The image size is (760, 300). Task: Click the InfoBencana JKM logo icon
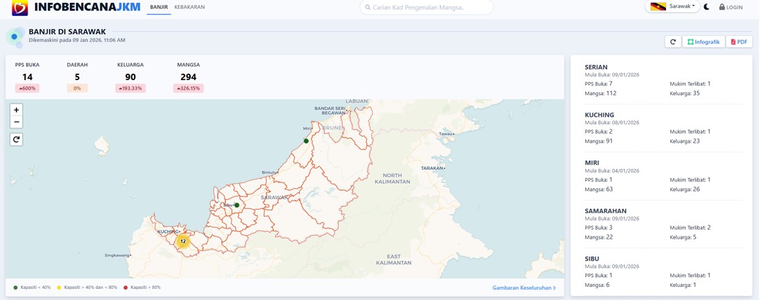click(20, 8)
